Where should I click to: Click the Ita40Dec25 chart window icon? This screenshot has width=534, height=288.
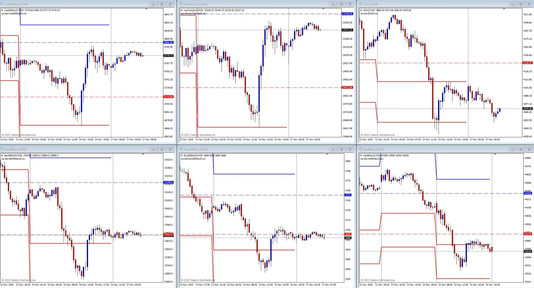coord(361,150)
